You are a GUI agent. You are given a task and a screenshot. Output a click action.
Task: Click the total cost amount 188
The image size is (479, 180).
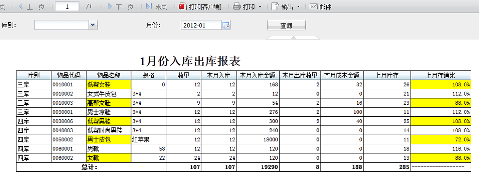342,167
